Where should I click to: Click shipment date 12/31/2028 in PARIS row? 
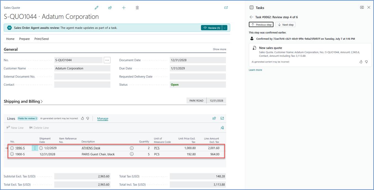(47, 154)
